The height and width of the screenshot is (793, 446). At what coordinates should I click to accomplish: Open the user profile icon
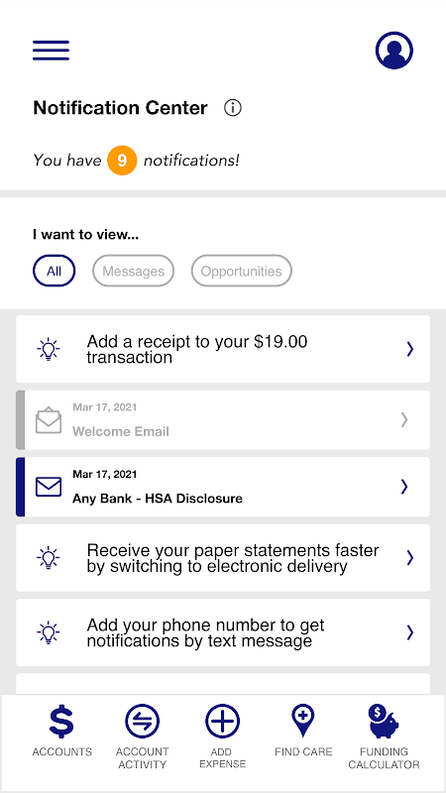[x=393, y=51]
